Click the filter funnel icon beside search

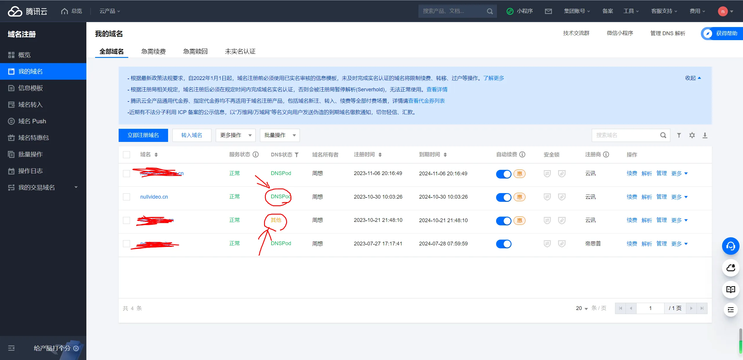[x=679, y=135]
